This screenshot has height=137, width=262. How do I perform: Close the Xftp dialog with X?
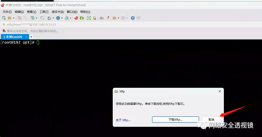click(220, 91)
